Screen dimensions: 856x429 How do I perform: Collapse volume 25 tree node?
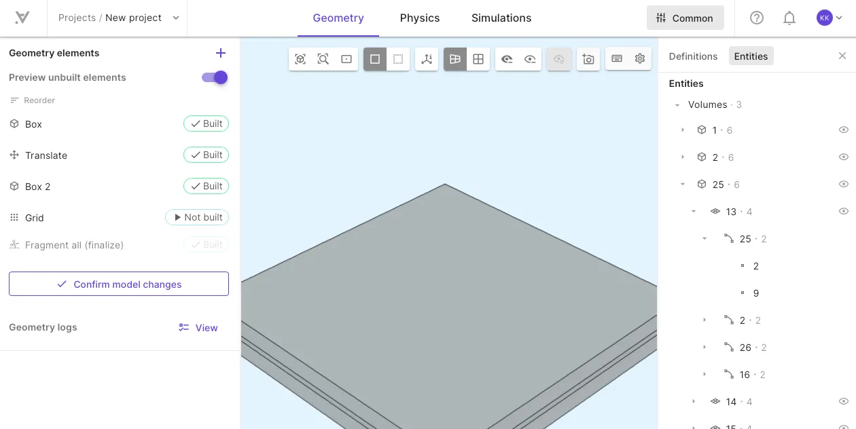coord(683,184)
